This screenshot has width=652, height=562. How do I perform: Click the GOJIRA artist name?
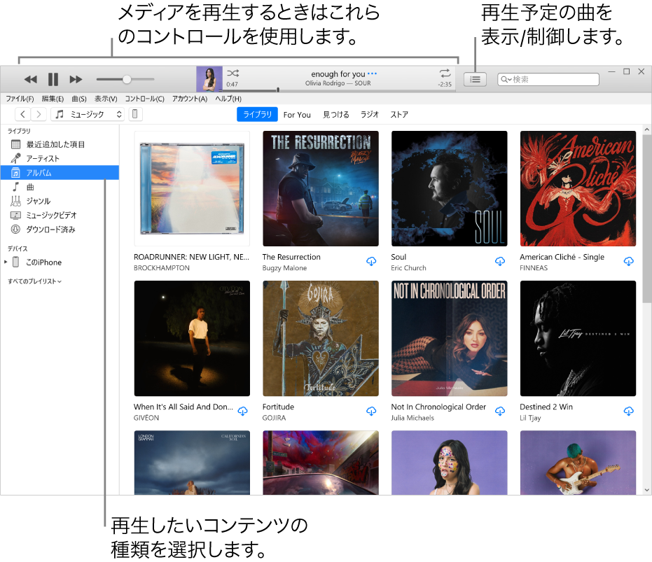274,418
